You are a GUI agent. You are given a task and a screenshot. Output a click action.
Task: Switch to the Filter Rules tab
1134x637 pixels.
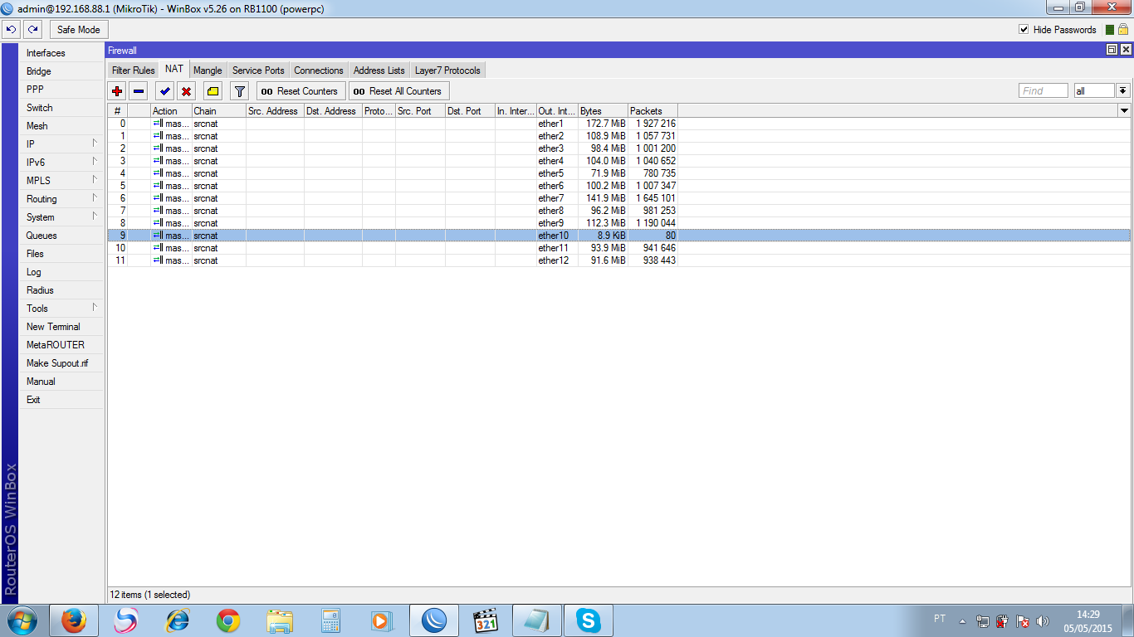pos(134,71)
